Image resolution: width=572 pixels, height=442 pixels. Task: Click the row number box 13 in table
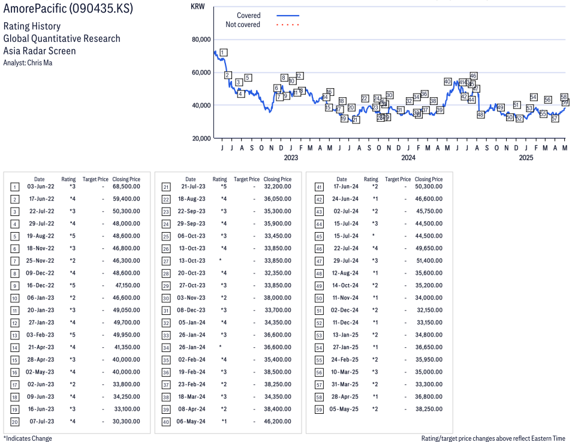click(14, 335)
